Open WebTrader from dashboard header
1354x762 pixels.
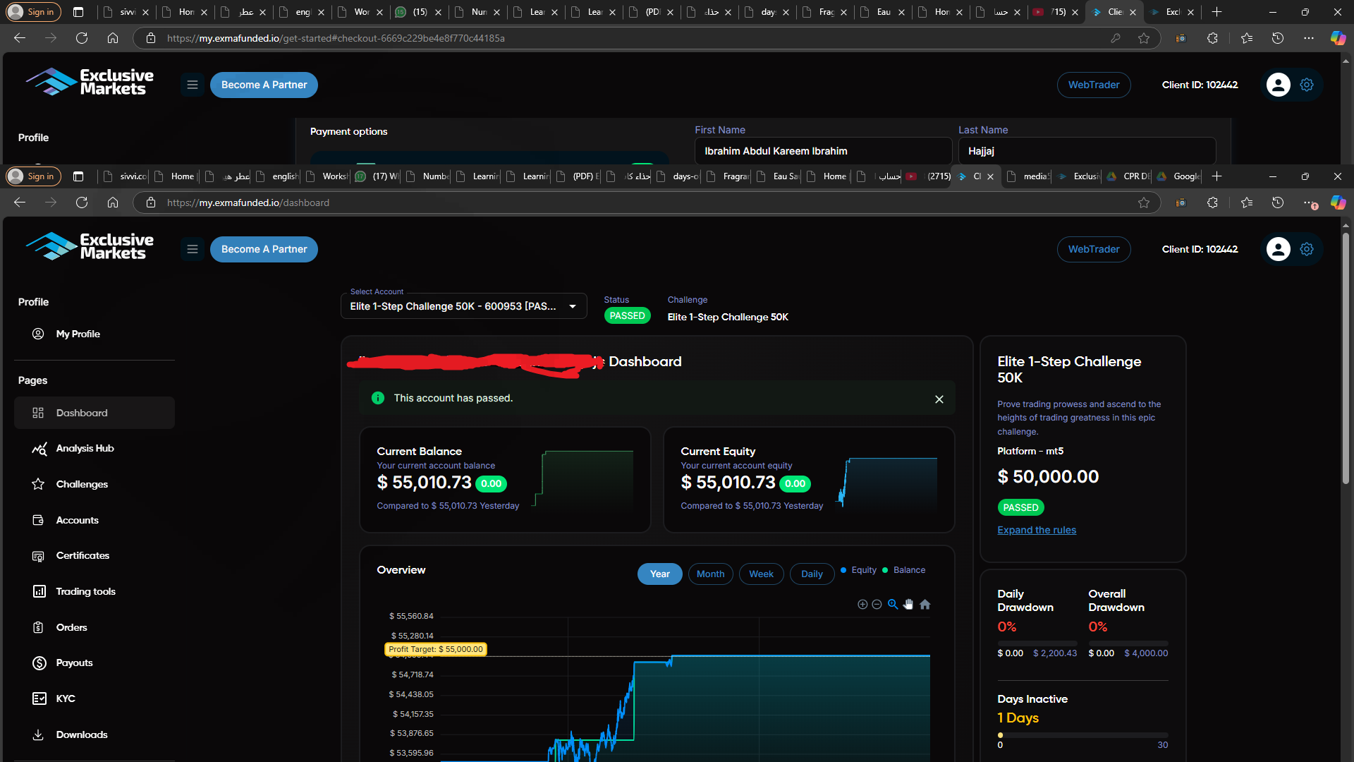pyautogui.click(x=1093, y=249)
